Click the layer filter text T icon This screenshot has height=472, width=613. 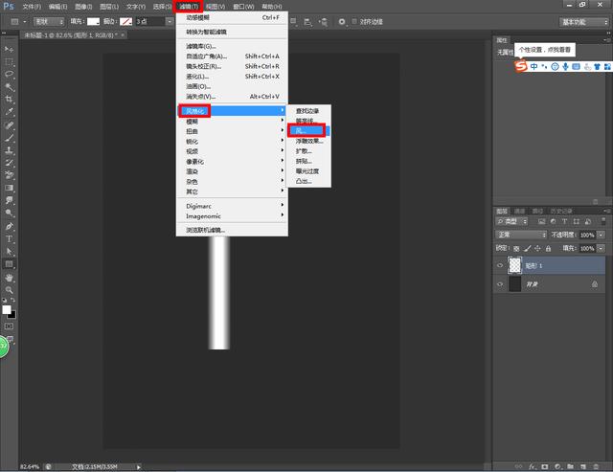(x=564, y=221)
